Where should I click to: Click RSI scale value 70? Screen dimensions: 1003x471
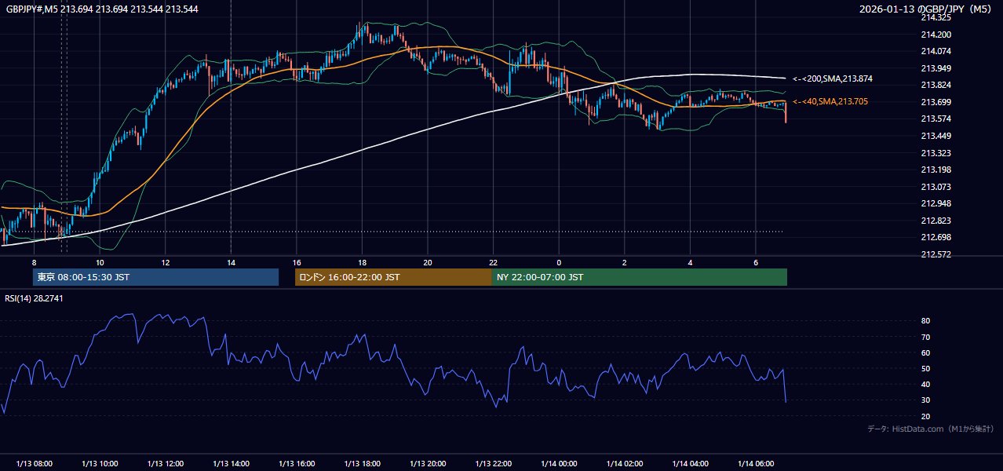coord(926,337)
